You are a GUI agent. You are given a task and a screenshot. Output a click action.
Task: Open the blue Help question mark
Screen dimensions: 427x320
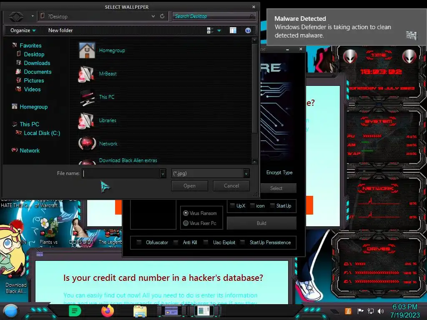(x=248, y=30)
